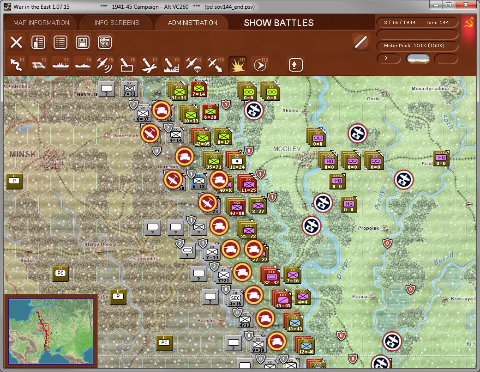Select the unit labeled 4=4
The width and height of the screenshot is (480, 372).
[x=303, y=296]
